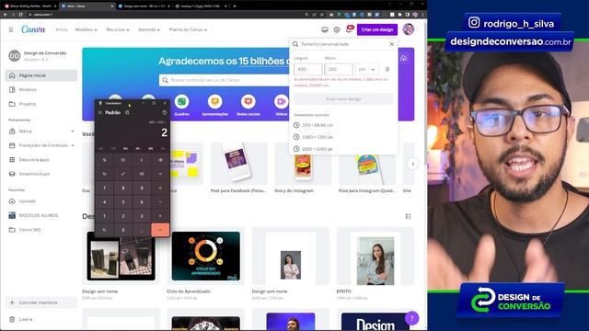
Task: Click the calculator 7 key
Action: [x=104, y=188]
